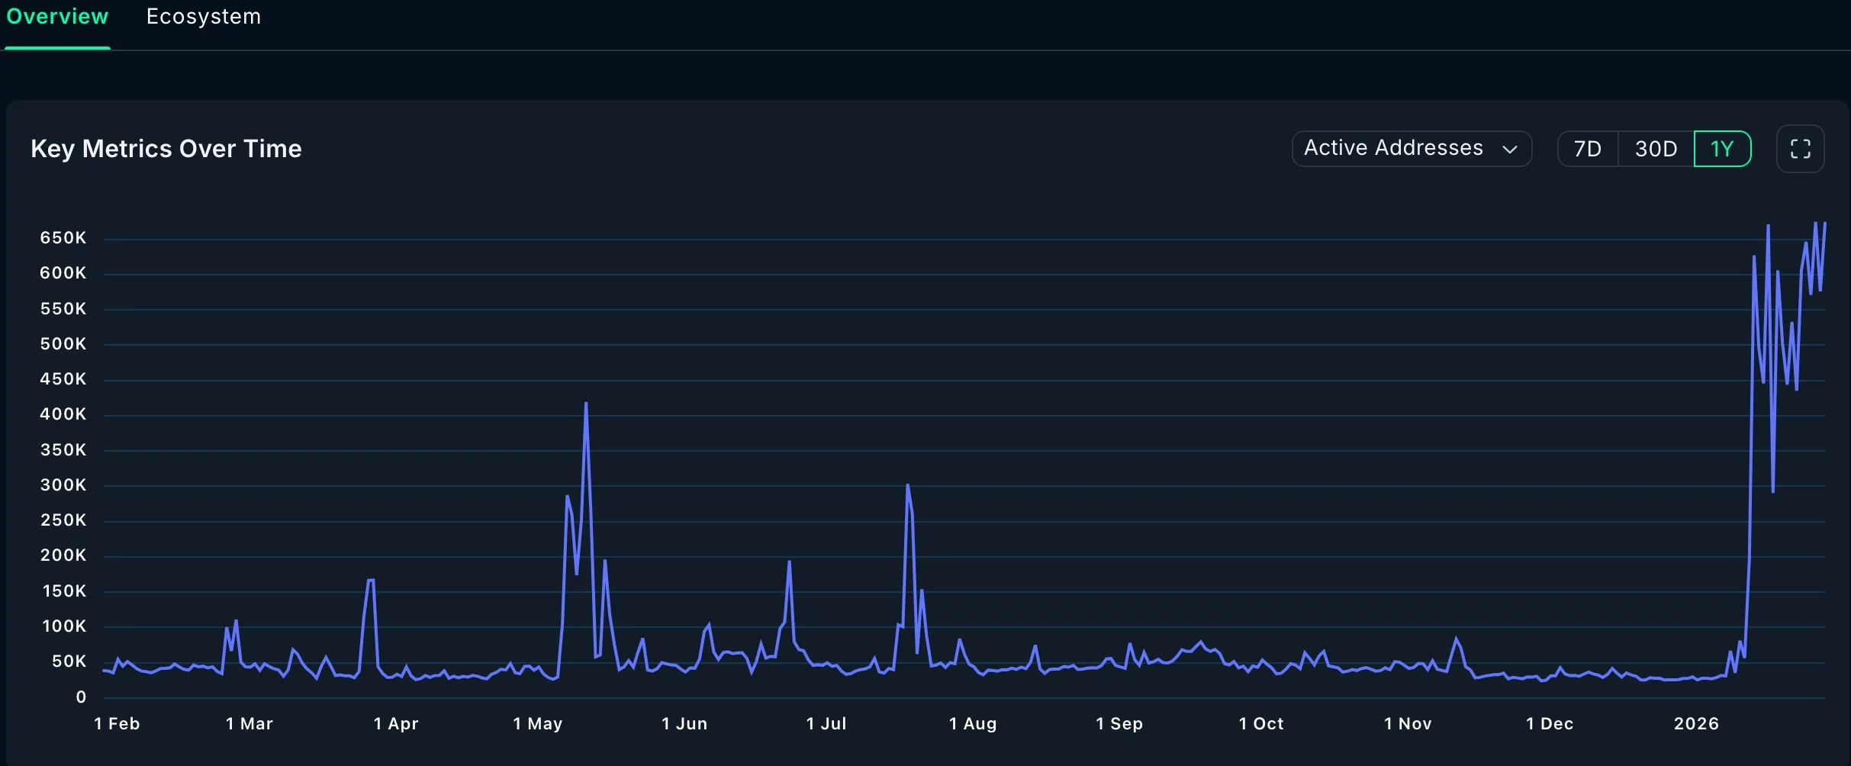Click the Key Metrics Over Time heading
Screen dimensions: 1851x766
166,149
